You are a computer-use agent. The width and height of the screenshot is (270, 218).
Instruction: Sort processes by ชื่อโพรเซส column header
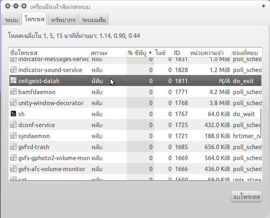coord(49,53)
